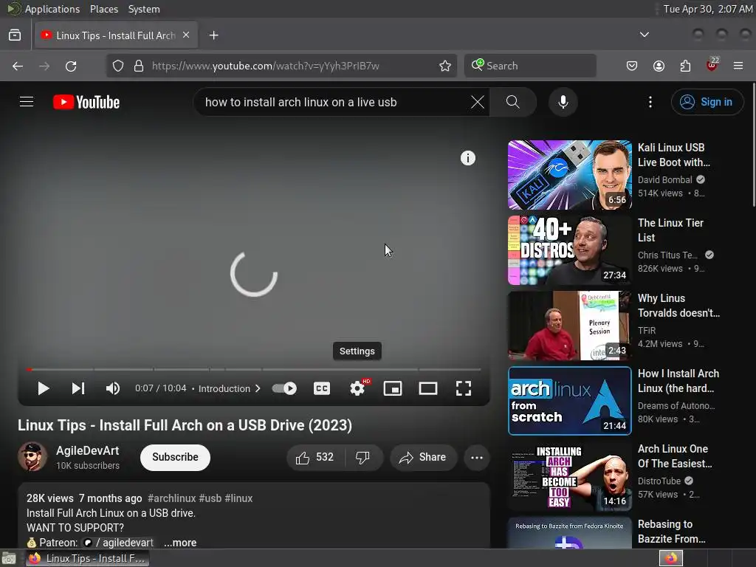Open Firefox application menu

click(738, 66)
